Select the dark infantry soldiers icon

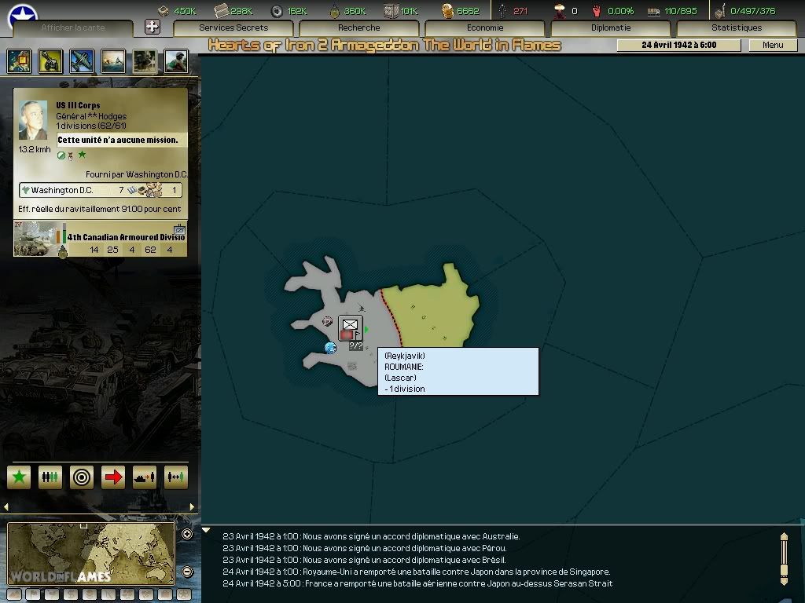click(145, 61)
